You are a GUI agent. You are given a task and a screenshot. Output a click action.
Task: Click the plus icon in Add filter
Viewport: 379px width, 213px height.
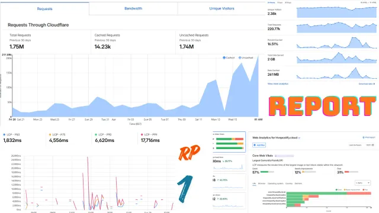tap(255, 145)
